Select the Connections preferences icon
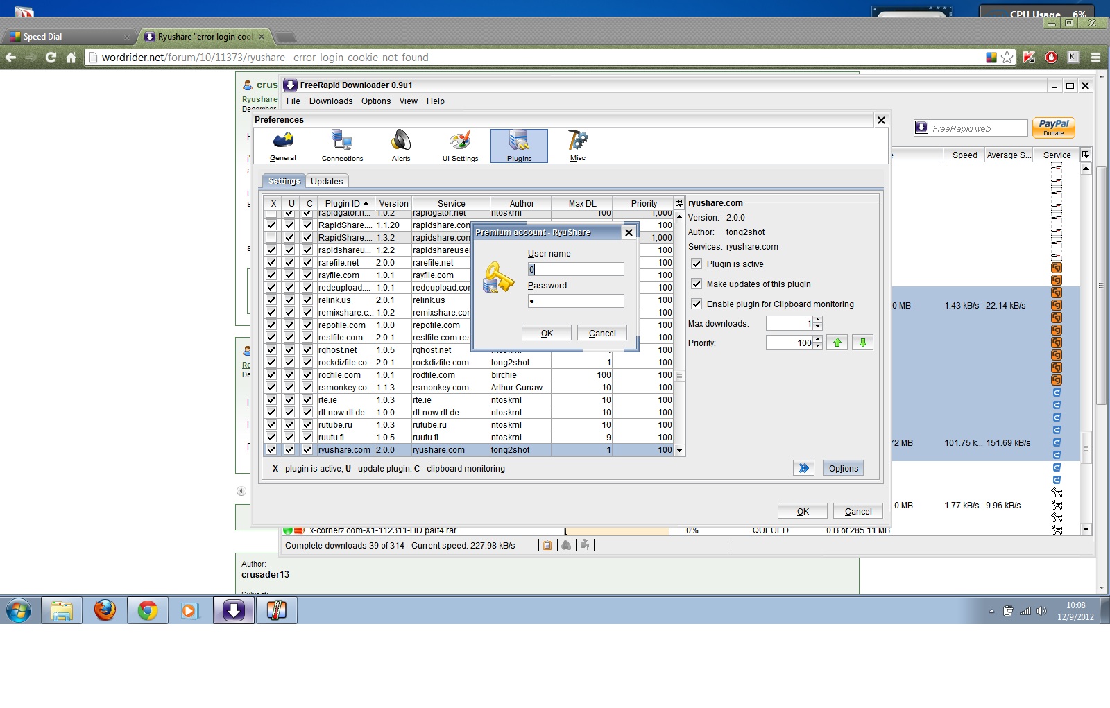Viewport: 1110px width, 708px height. [342, 146]
